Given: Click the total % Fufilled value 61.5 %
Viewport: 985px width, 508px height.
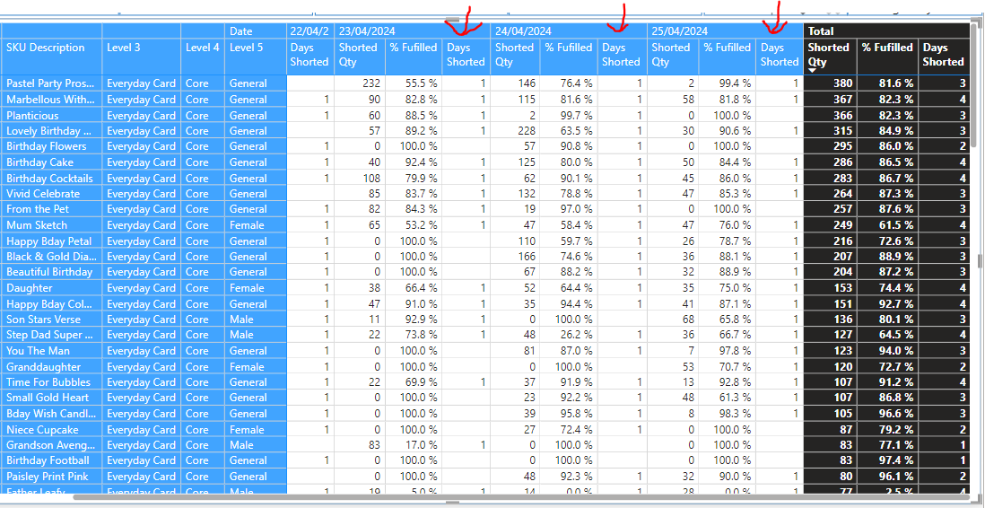Looking at the screenshot, I should [896, 225].
